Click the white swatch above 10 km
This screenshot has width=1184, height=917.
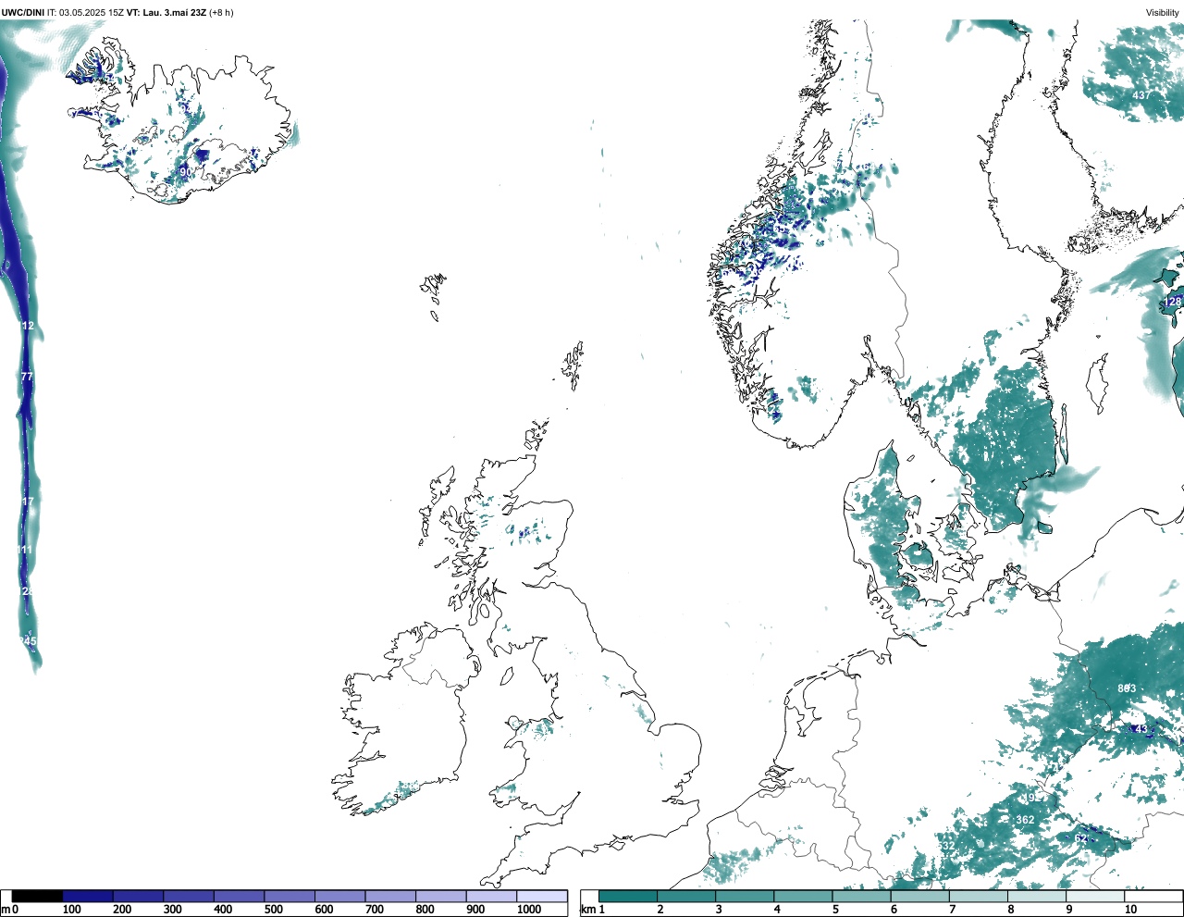click(x=1153, y=896)
